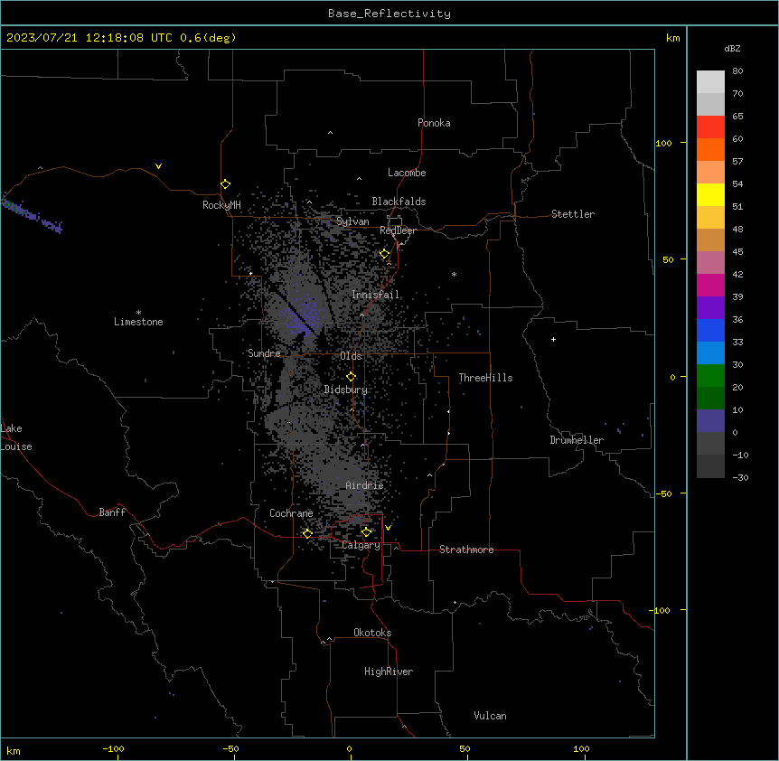Click the Vulcan town label
This screenshot has height=761, width=779.
(490, 716)
